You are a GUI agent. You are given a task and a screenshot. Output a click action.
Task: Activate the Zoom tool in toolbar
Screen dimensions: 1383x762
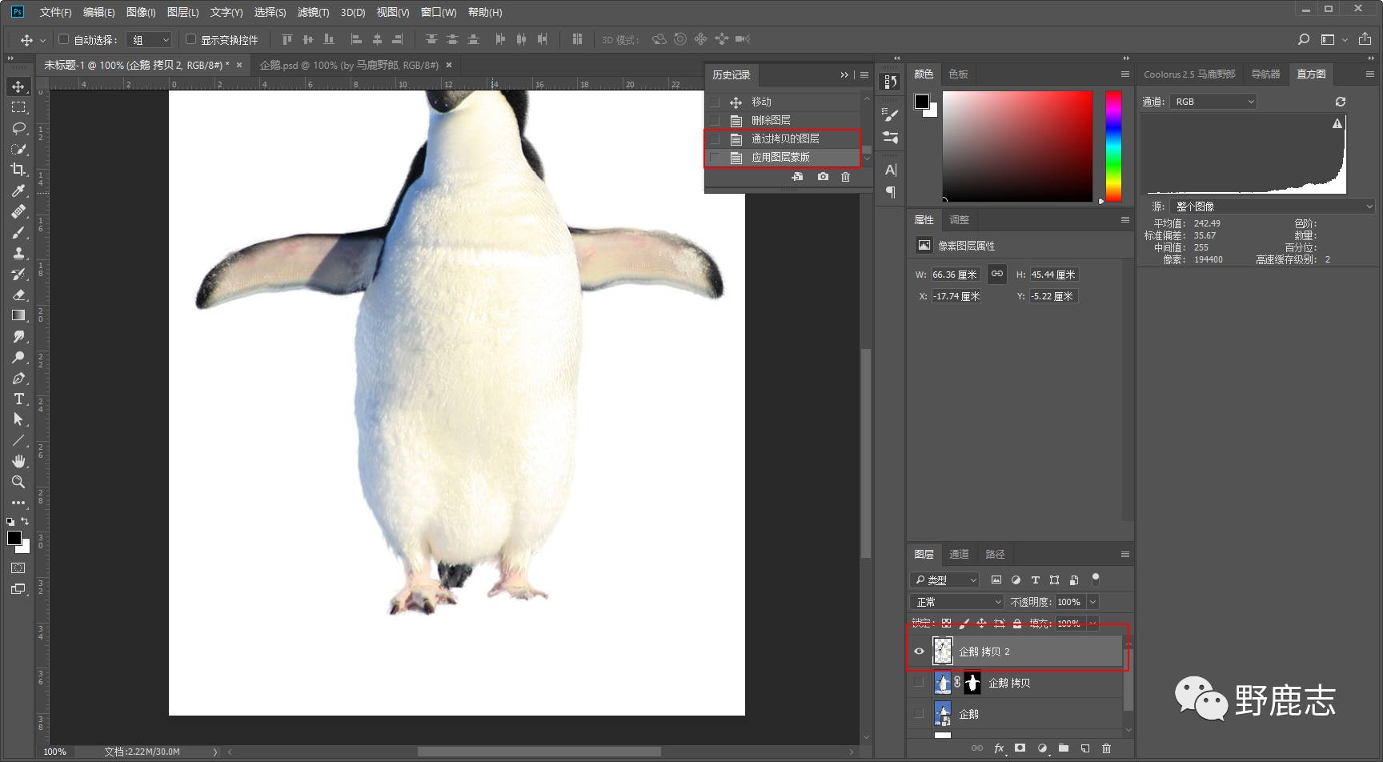click(x=18, y=482)
